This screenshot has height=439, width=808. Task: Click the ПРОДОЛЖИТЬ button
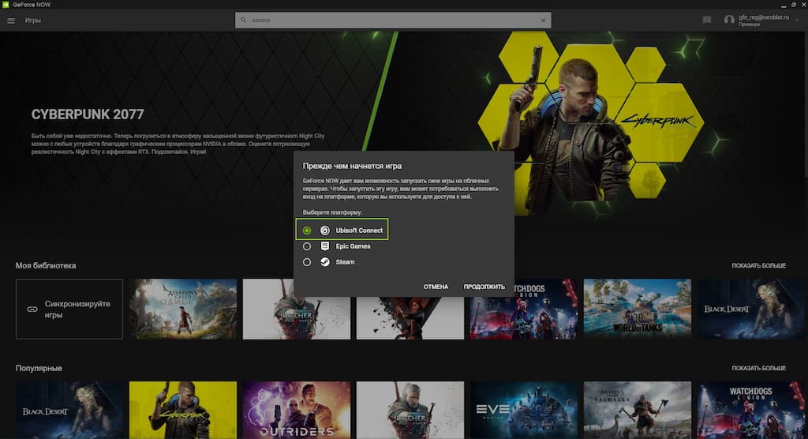pyautogui.click(x=484, y=287)
